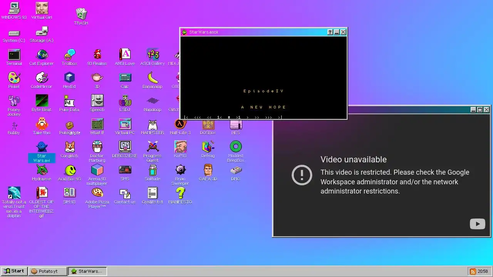Open the Puke Data icon

(x=69, y=103)
